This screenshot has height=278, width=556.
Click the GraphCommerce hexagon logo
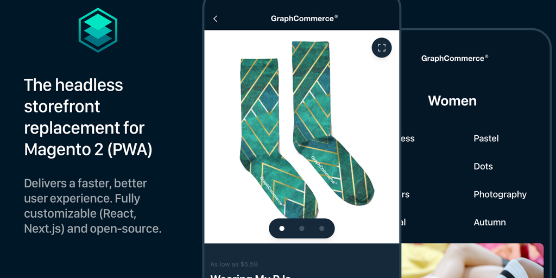pyautogui.click(x=98, y=30)
